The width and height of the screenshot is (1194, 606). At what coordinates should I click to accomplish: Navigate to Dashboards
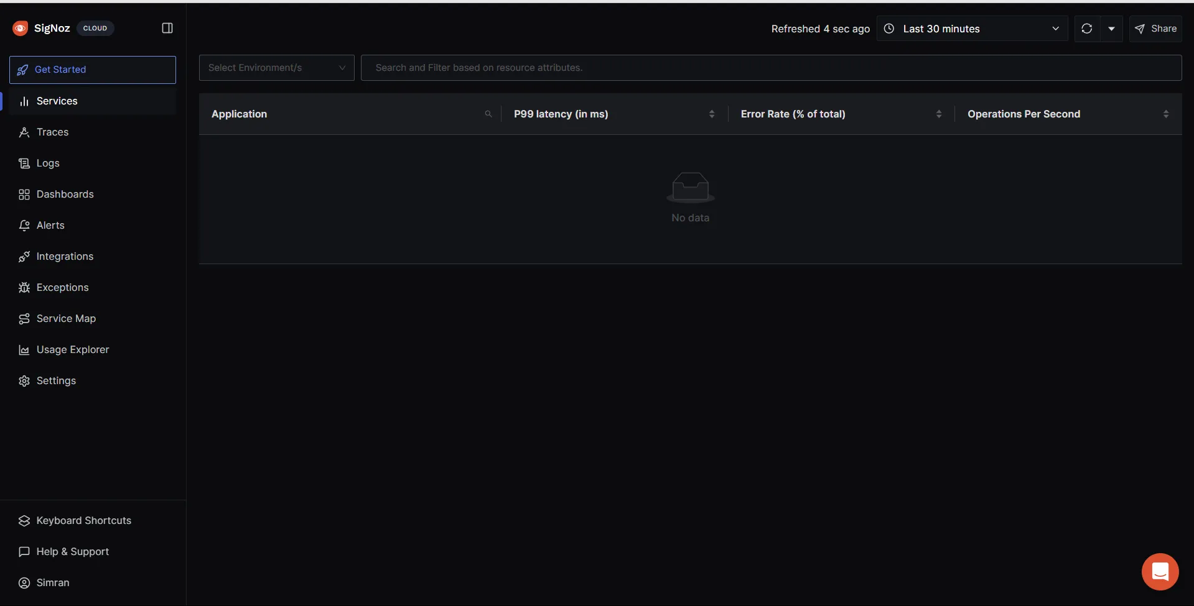(93, 194)
